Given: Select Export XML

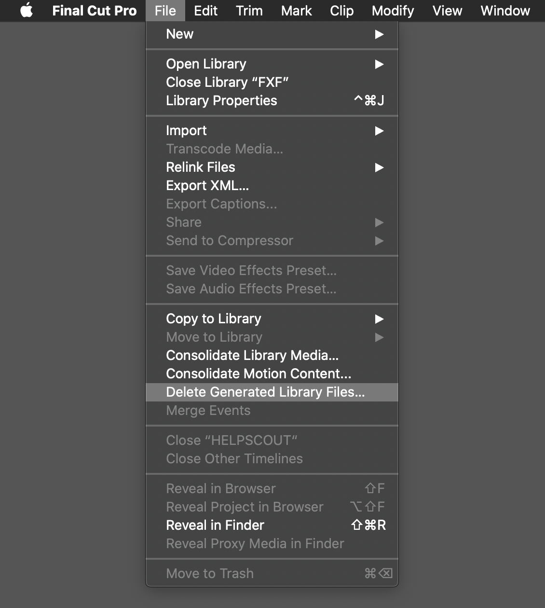Looking at the screenshot, I should click(x=207, y=185).
